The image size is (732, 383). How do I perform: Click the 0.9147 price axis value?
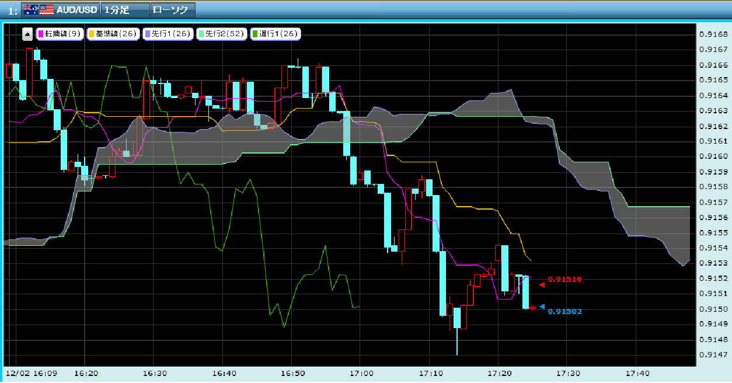coord(713,355)
